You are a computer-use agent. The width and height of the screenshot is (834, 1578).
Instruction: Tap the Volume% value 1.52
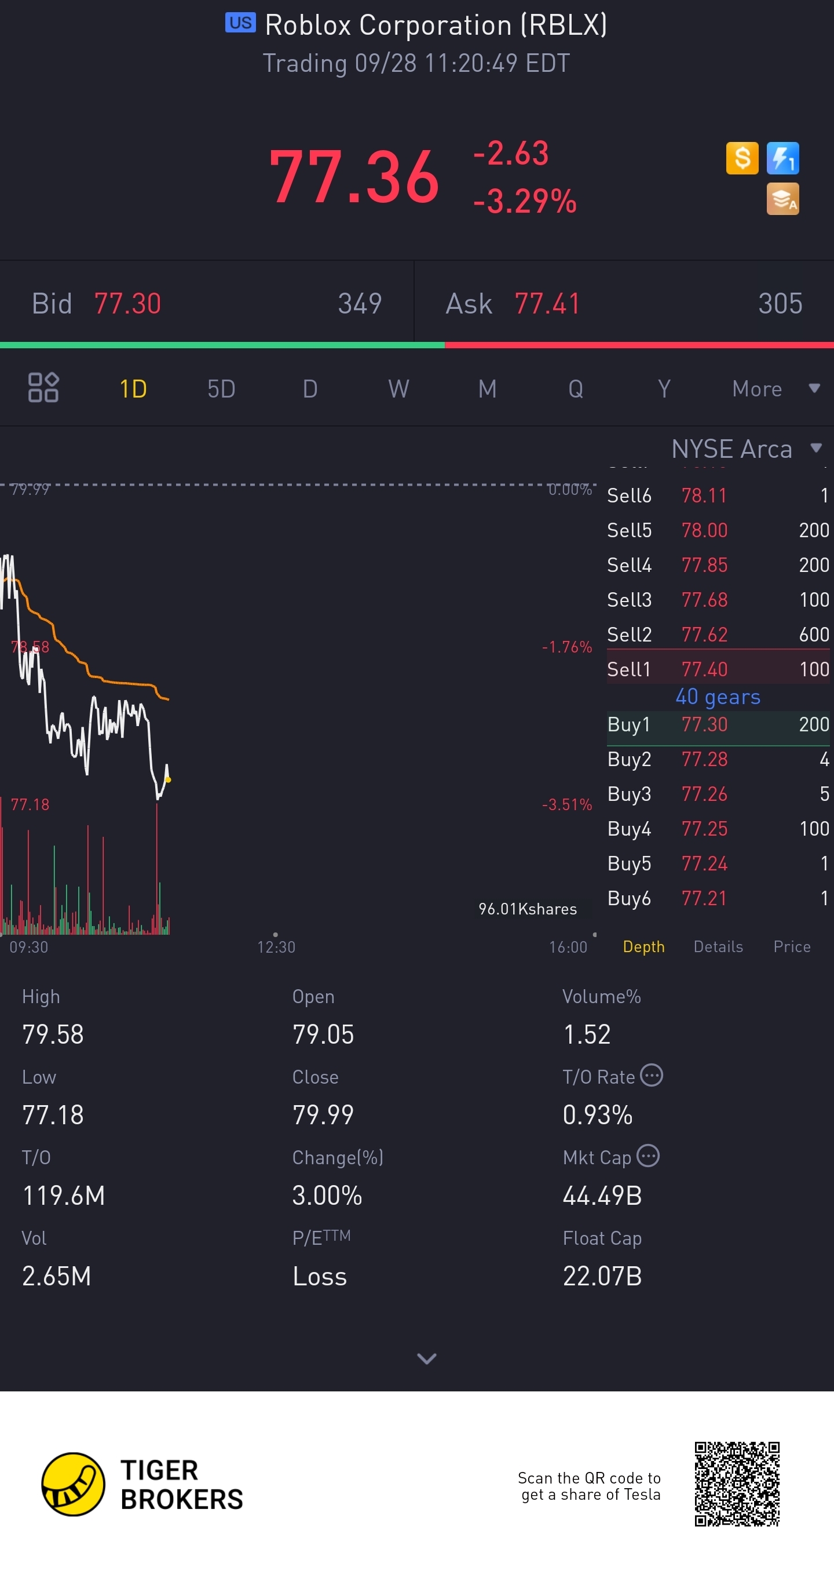[587, 1034]
